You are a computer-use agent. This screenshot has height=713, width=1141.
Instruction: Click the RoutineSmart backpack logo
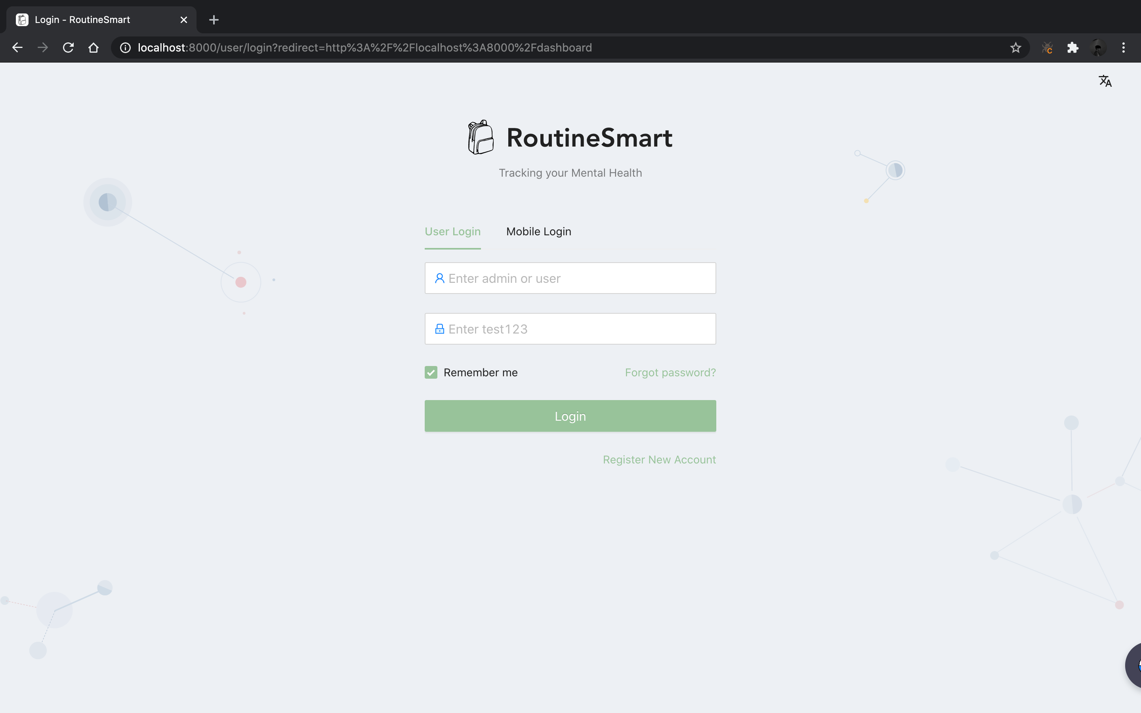pyautogui.click(x=481, y=137)
